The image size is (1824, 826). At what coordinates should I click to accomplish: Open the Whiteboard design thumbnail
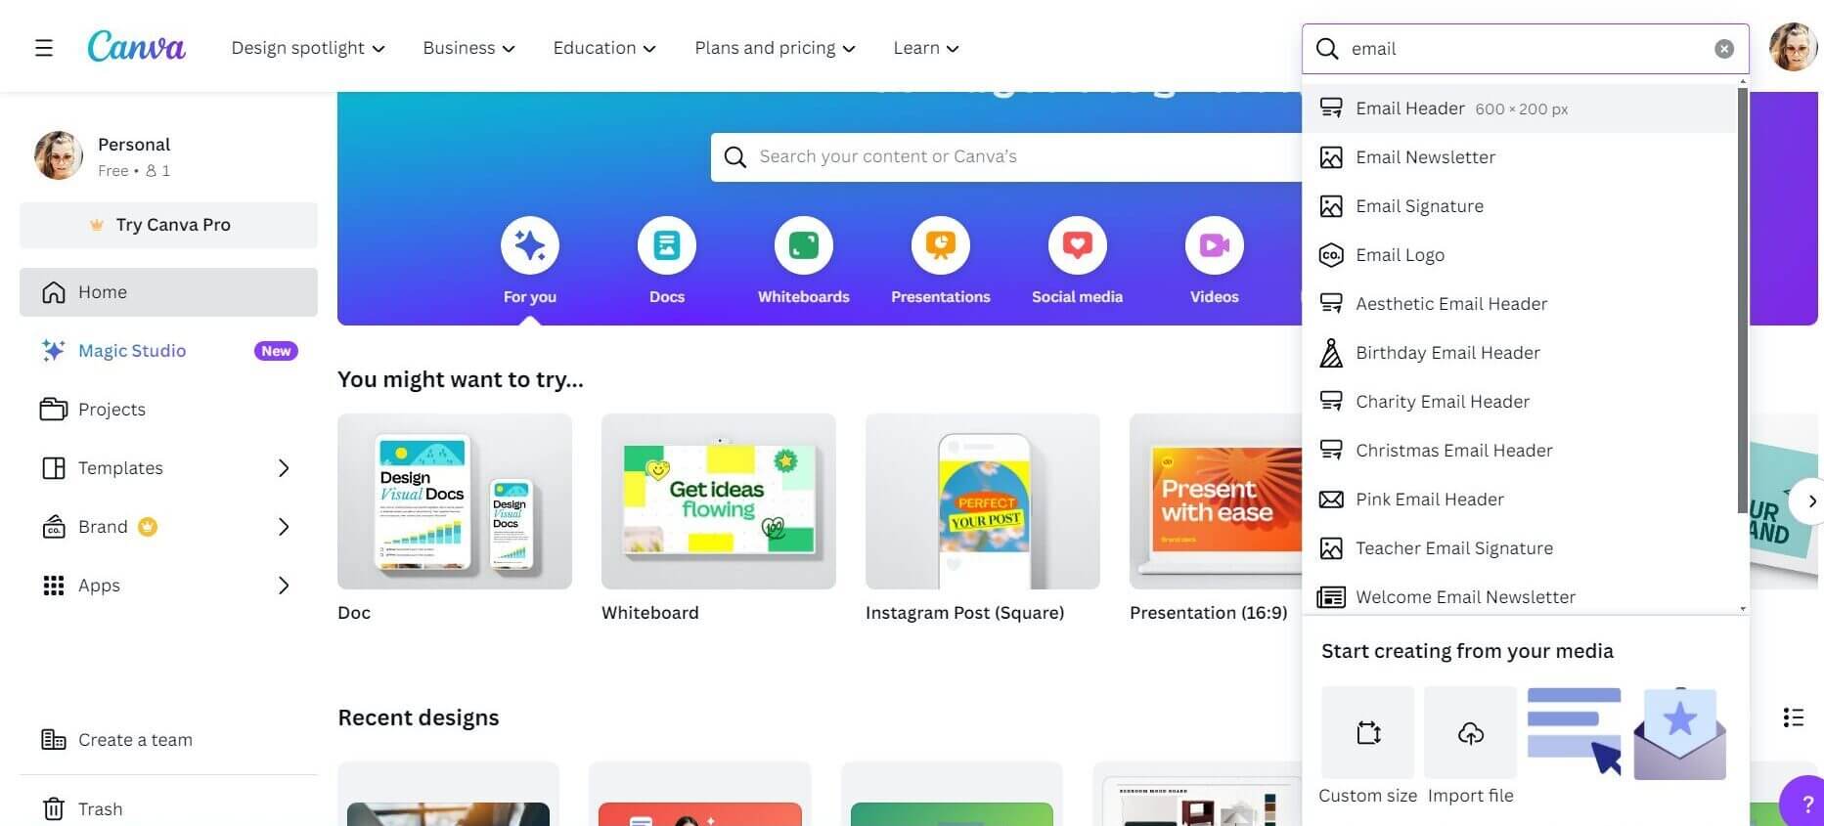719,501
